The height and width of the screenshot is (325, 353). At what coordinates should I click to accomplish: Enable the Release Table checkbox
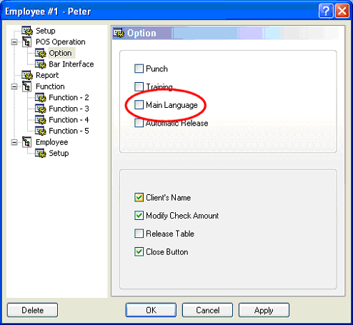pos(139,234)
